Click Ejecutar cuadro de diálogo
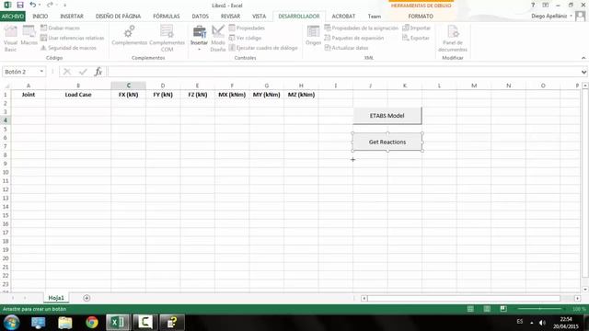This screenshot has height=331, width=589. tap(263, 48)
